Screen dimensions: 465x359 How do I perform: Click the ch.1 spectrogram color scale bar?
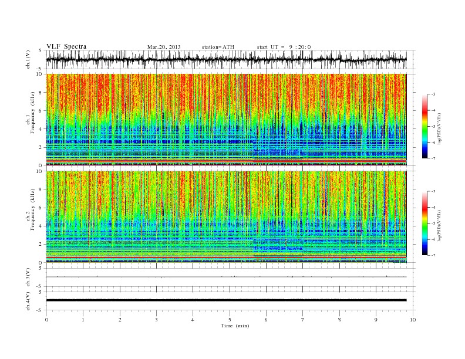tap(424, 126)
